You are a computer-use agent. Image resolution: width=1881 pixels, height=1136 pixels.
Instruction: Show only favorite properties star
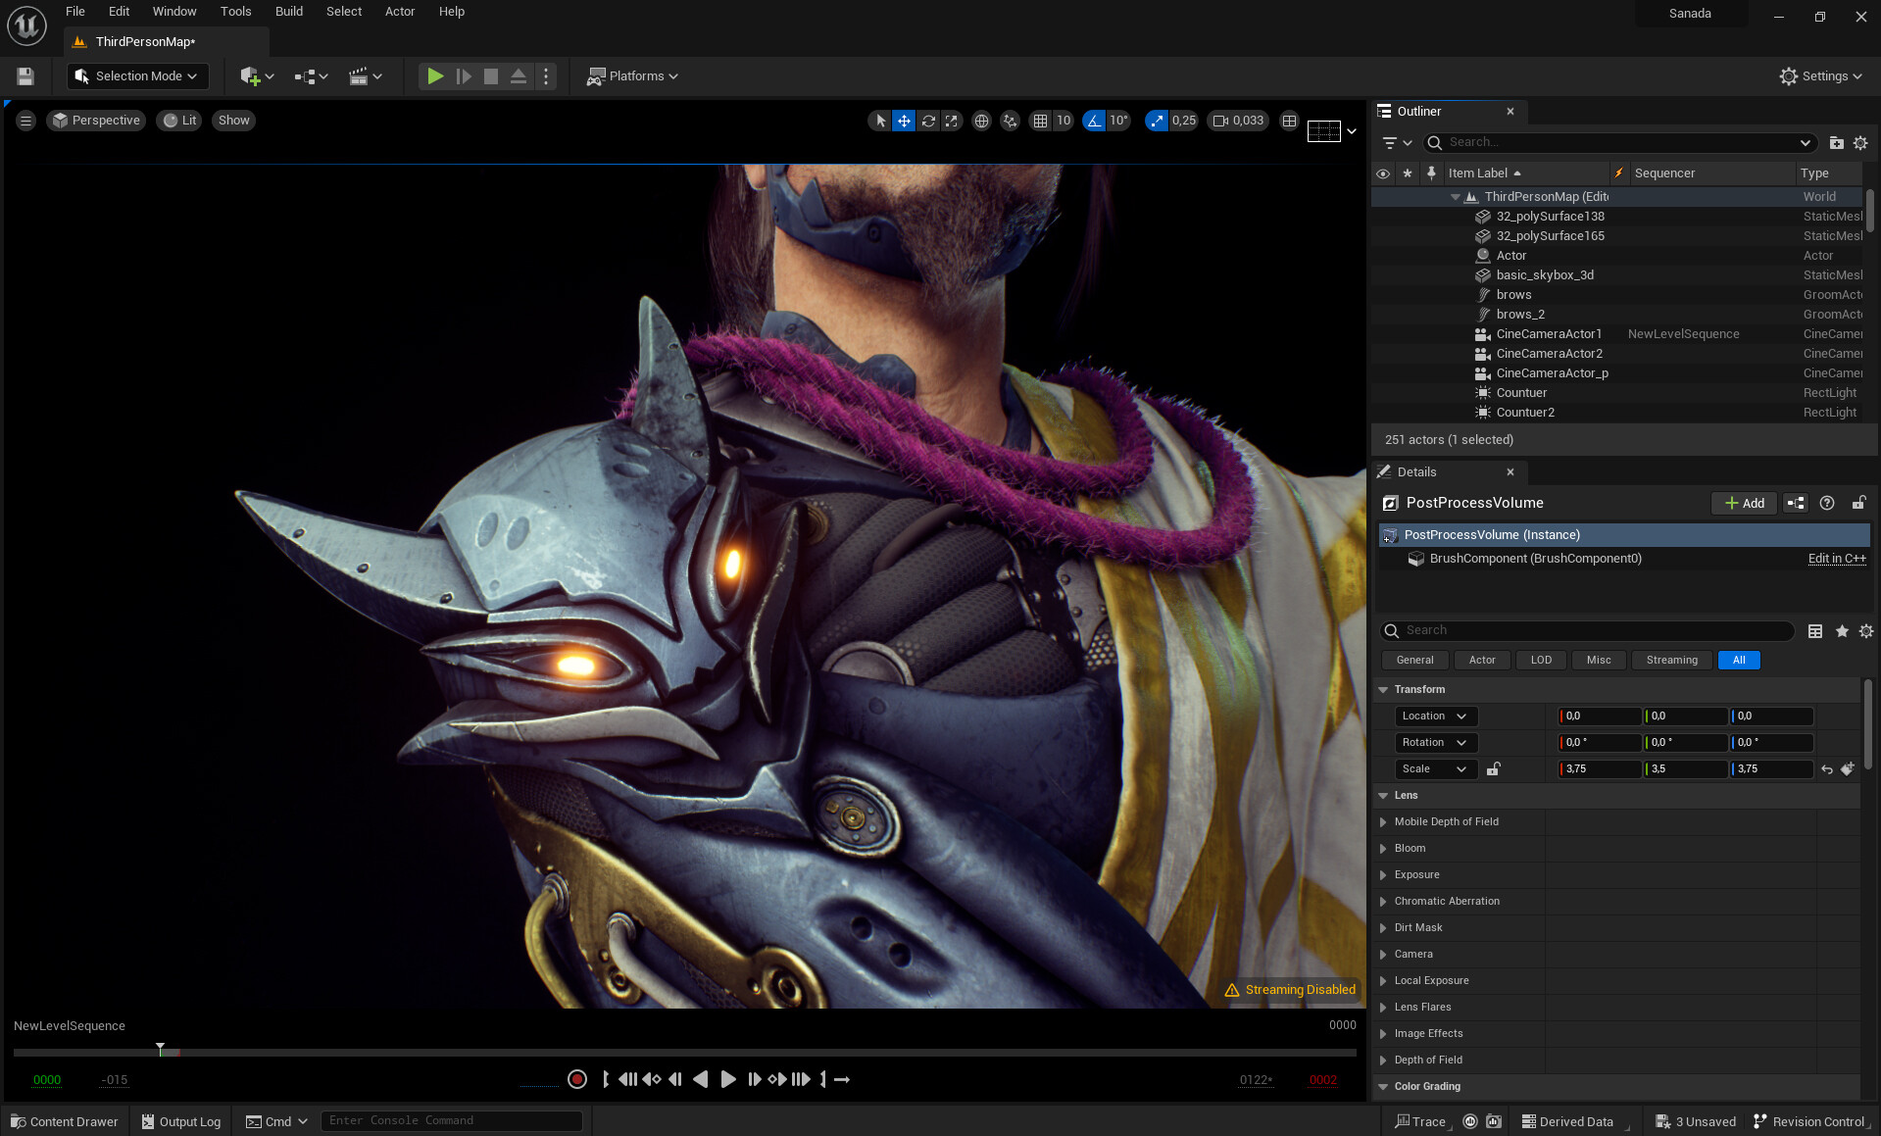tap(1842, 631)
